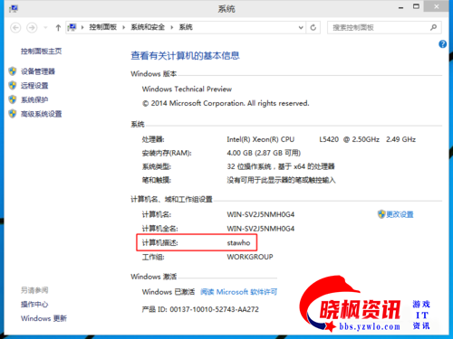
Task: Open 操作中心 link
Action: coord(34,305)
